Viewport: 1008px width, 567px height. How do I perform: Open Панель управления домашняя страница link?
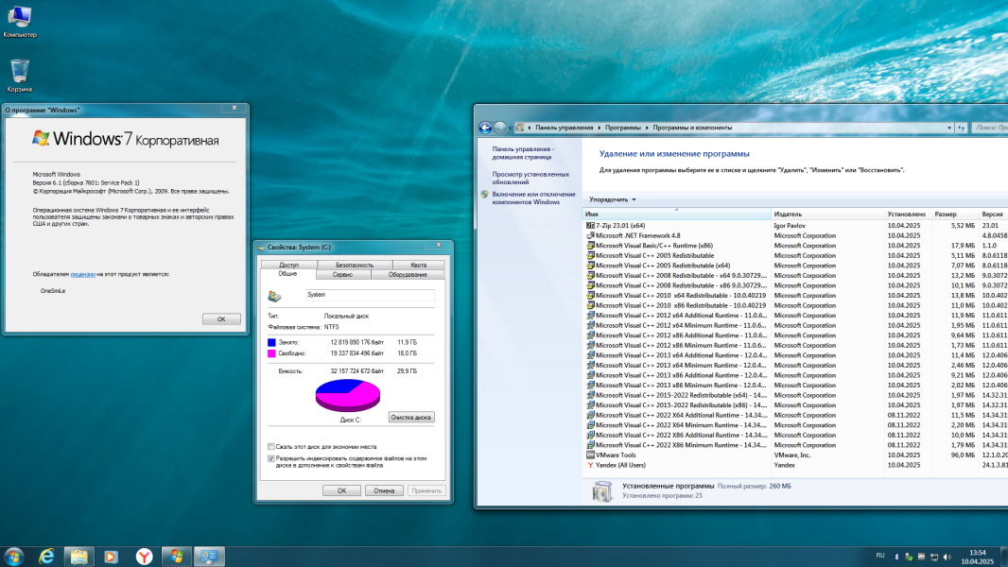point(523,153)
